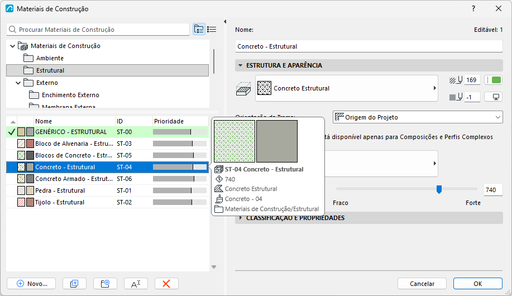This screenshot has width=512, height=296.
Task: Click the duplicate material icon button
Action: (x=74, y=284)
